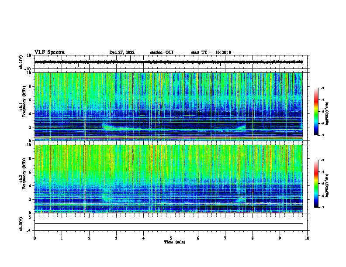
Task: Click the time-axis tick label "6"
Action: click(x=198, y=238)
